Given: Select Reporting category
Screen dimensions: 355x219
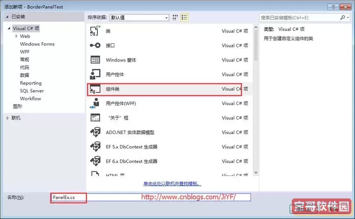Looking at the screenshot, I should coord(31,83).
